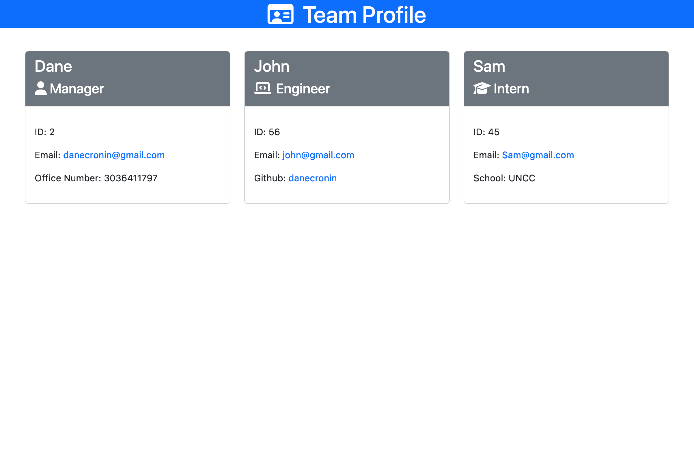Open danecronin@gmail.com email link
The image size is (694, 463).
pyautogui.click(x=114, y=155)
